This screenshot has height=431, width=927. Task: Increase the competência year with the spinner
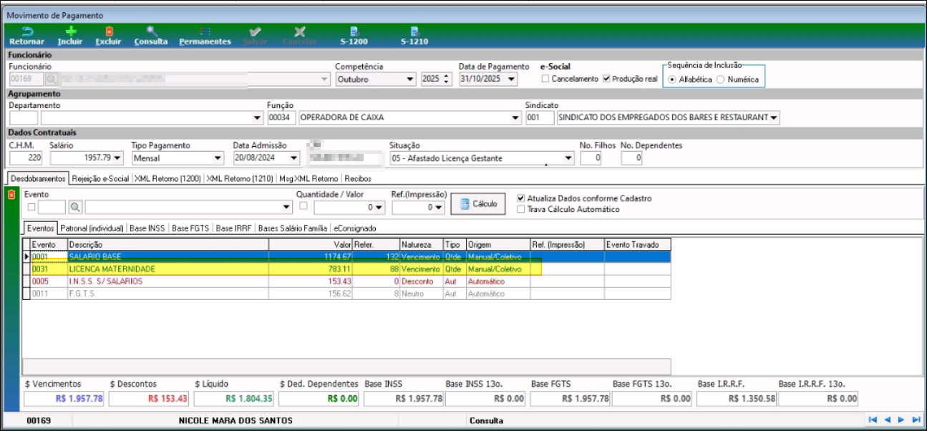click(x=447, y=76)
